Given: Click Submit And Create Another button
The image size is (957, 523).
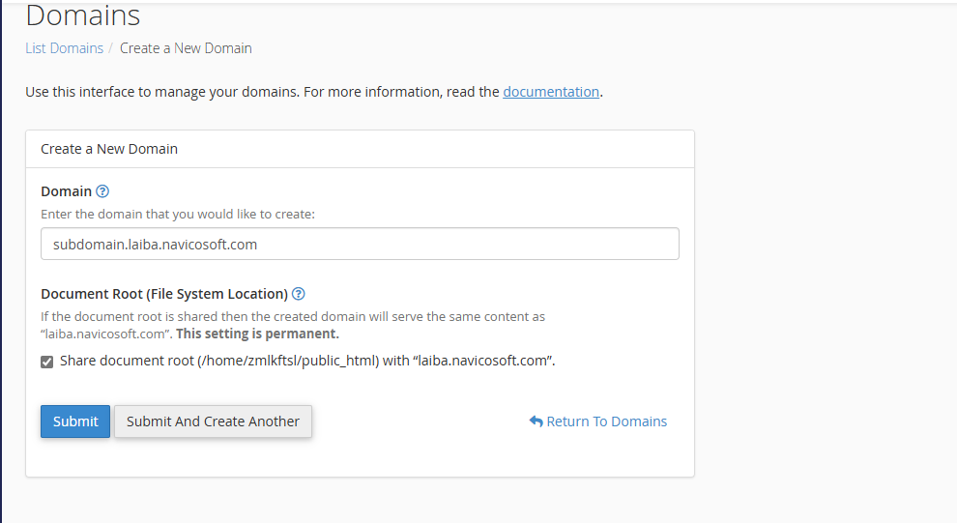Looking at the screenshot, I should 213,421.
